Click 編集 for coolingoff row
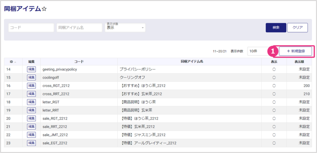The image size is (317, 153). [31, 77]
